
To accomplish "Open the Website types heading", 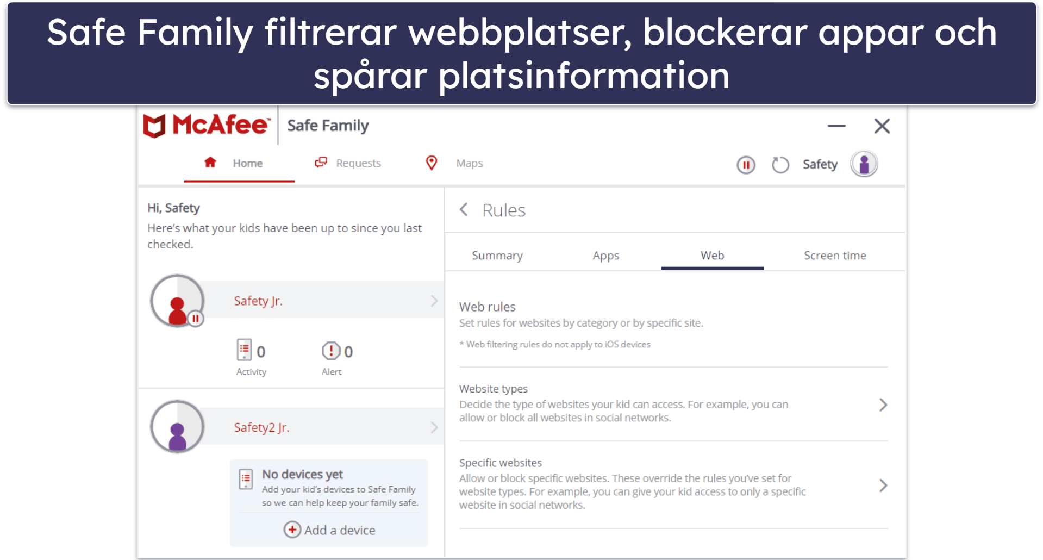I will click(x=494, y=389).
